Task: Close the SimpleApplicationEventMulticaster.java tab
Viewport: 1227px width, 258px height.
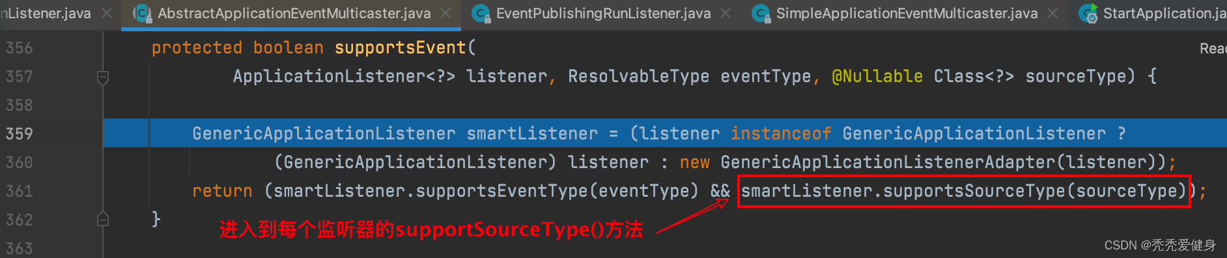Action: tap(1052, 13)
